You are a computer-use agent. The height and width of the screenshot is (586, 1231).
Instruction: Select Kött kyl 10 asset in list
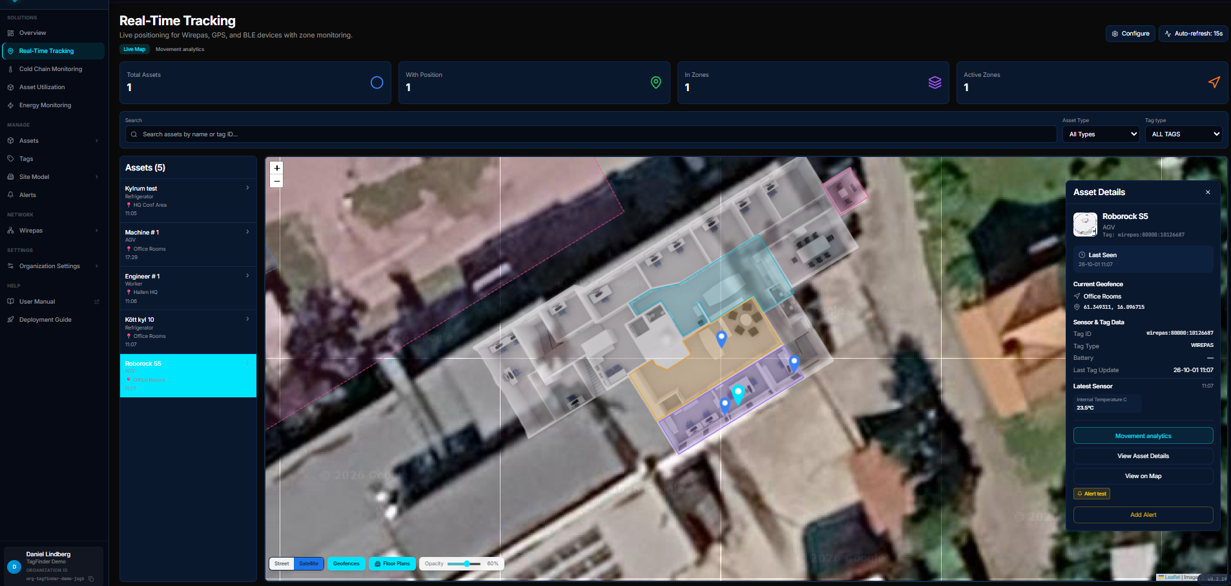pyautogui.click(x=188, y=331)
